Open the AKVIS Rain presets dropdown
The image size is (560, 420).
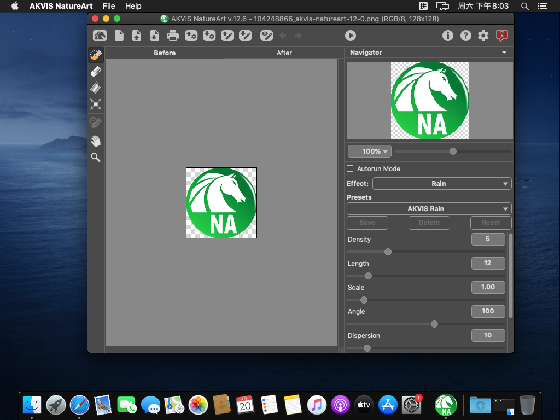click(429, 208)
